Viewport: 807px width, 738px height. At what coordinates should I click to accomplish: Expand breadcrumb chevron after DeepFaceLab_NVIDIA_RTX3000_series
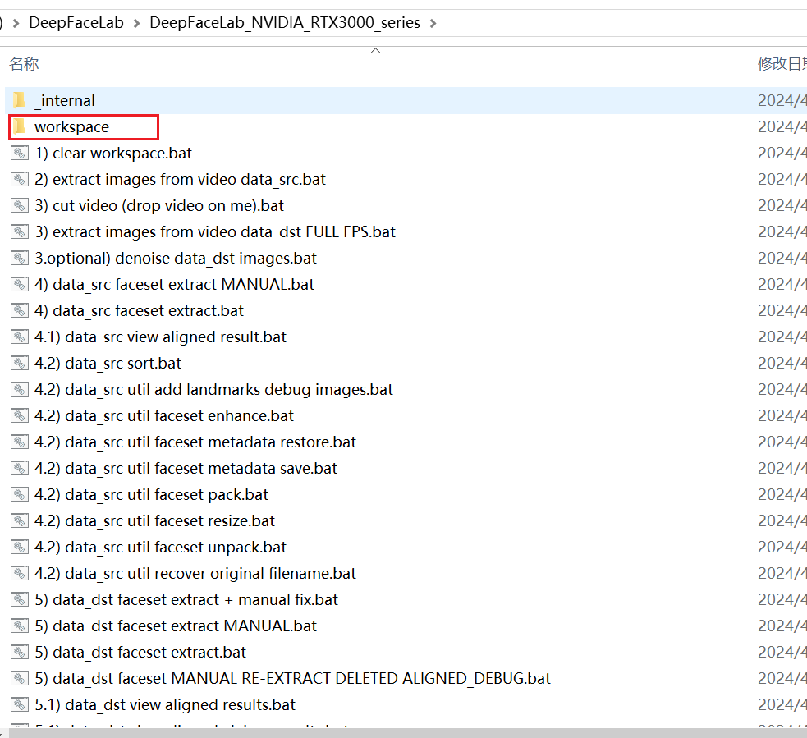pos(433,23)
